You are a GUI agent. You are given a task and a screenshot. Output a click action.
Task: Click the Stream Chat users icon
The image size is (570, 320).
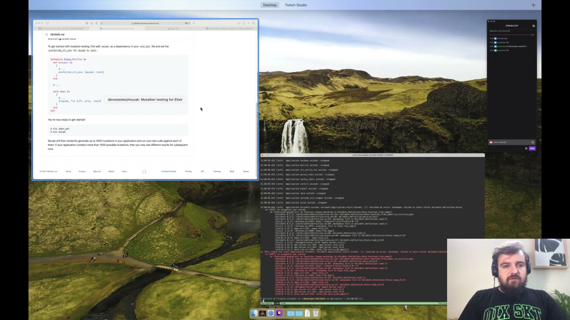[x=533, y=26]
